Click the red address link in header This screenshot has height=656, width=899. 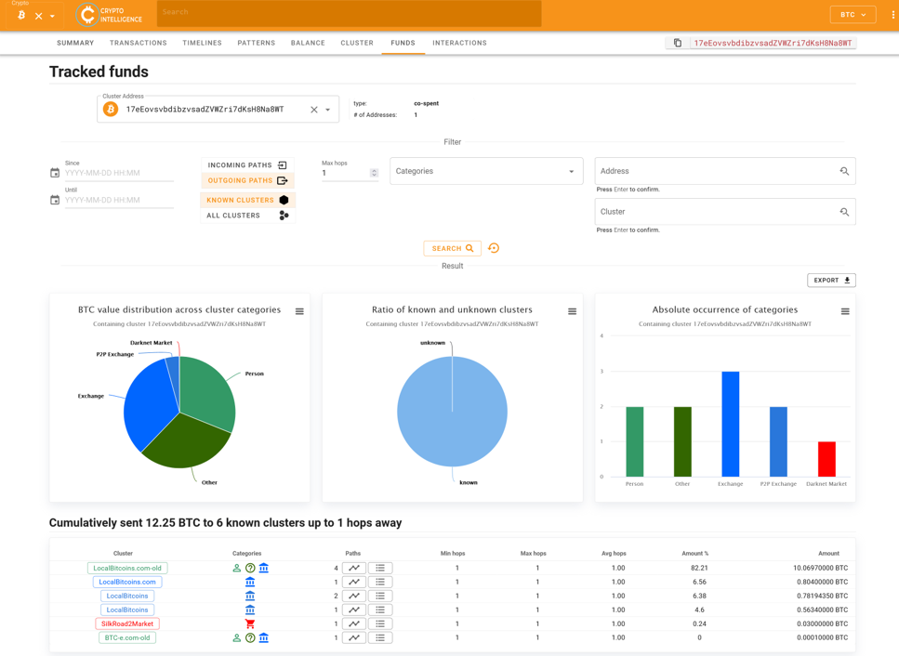773,43
